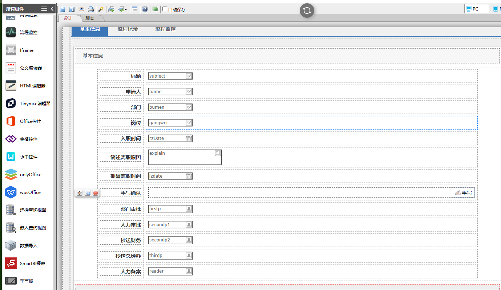Open the 所有组件 hamburger menu
501x290 pixels.
[x=44, y=9]
